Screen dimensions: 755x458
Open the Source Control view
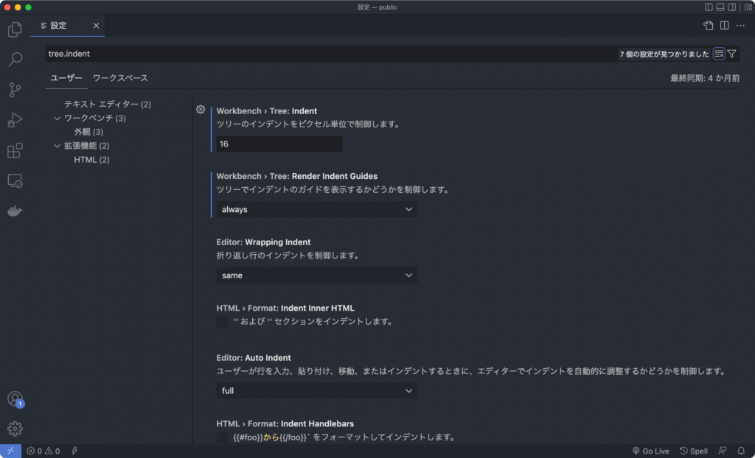pos(15,89)
